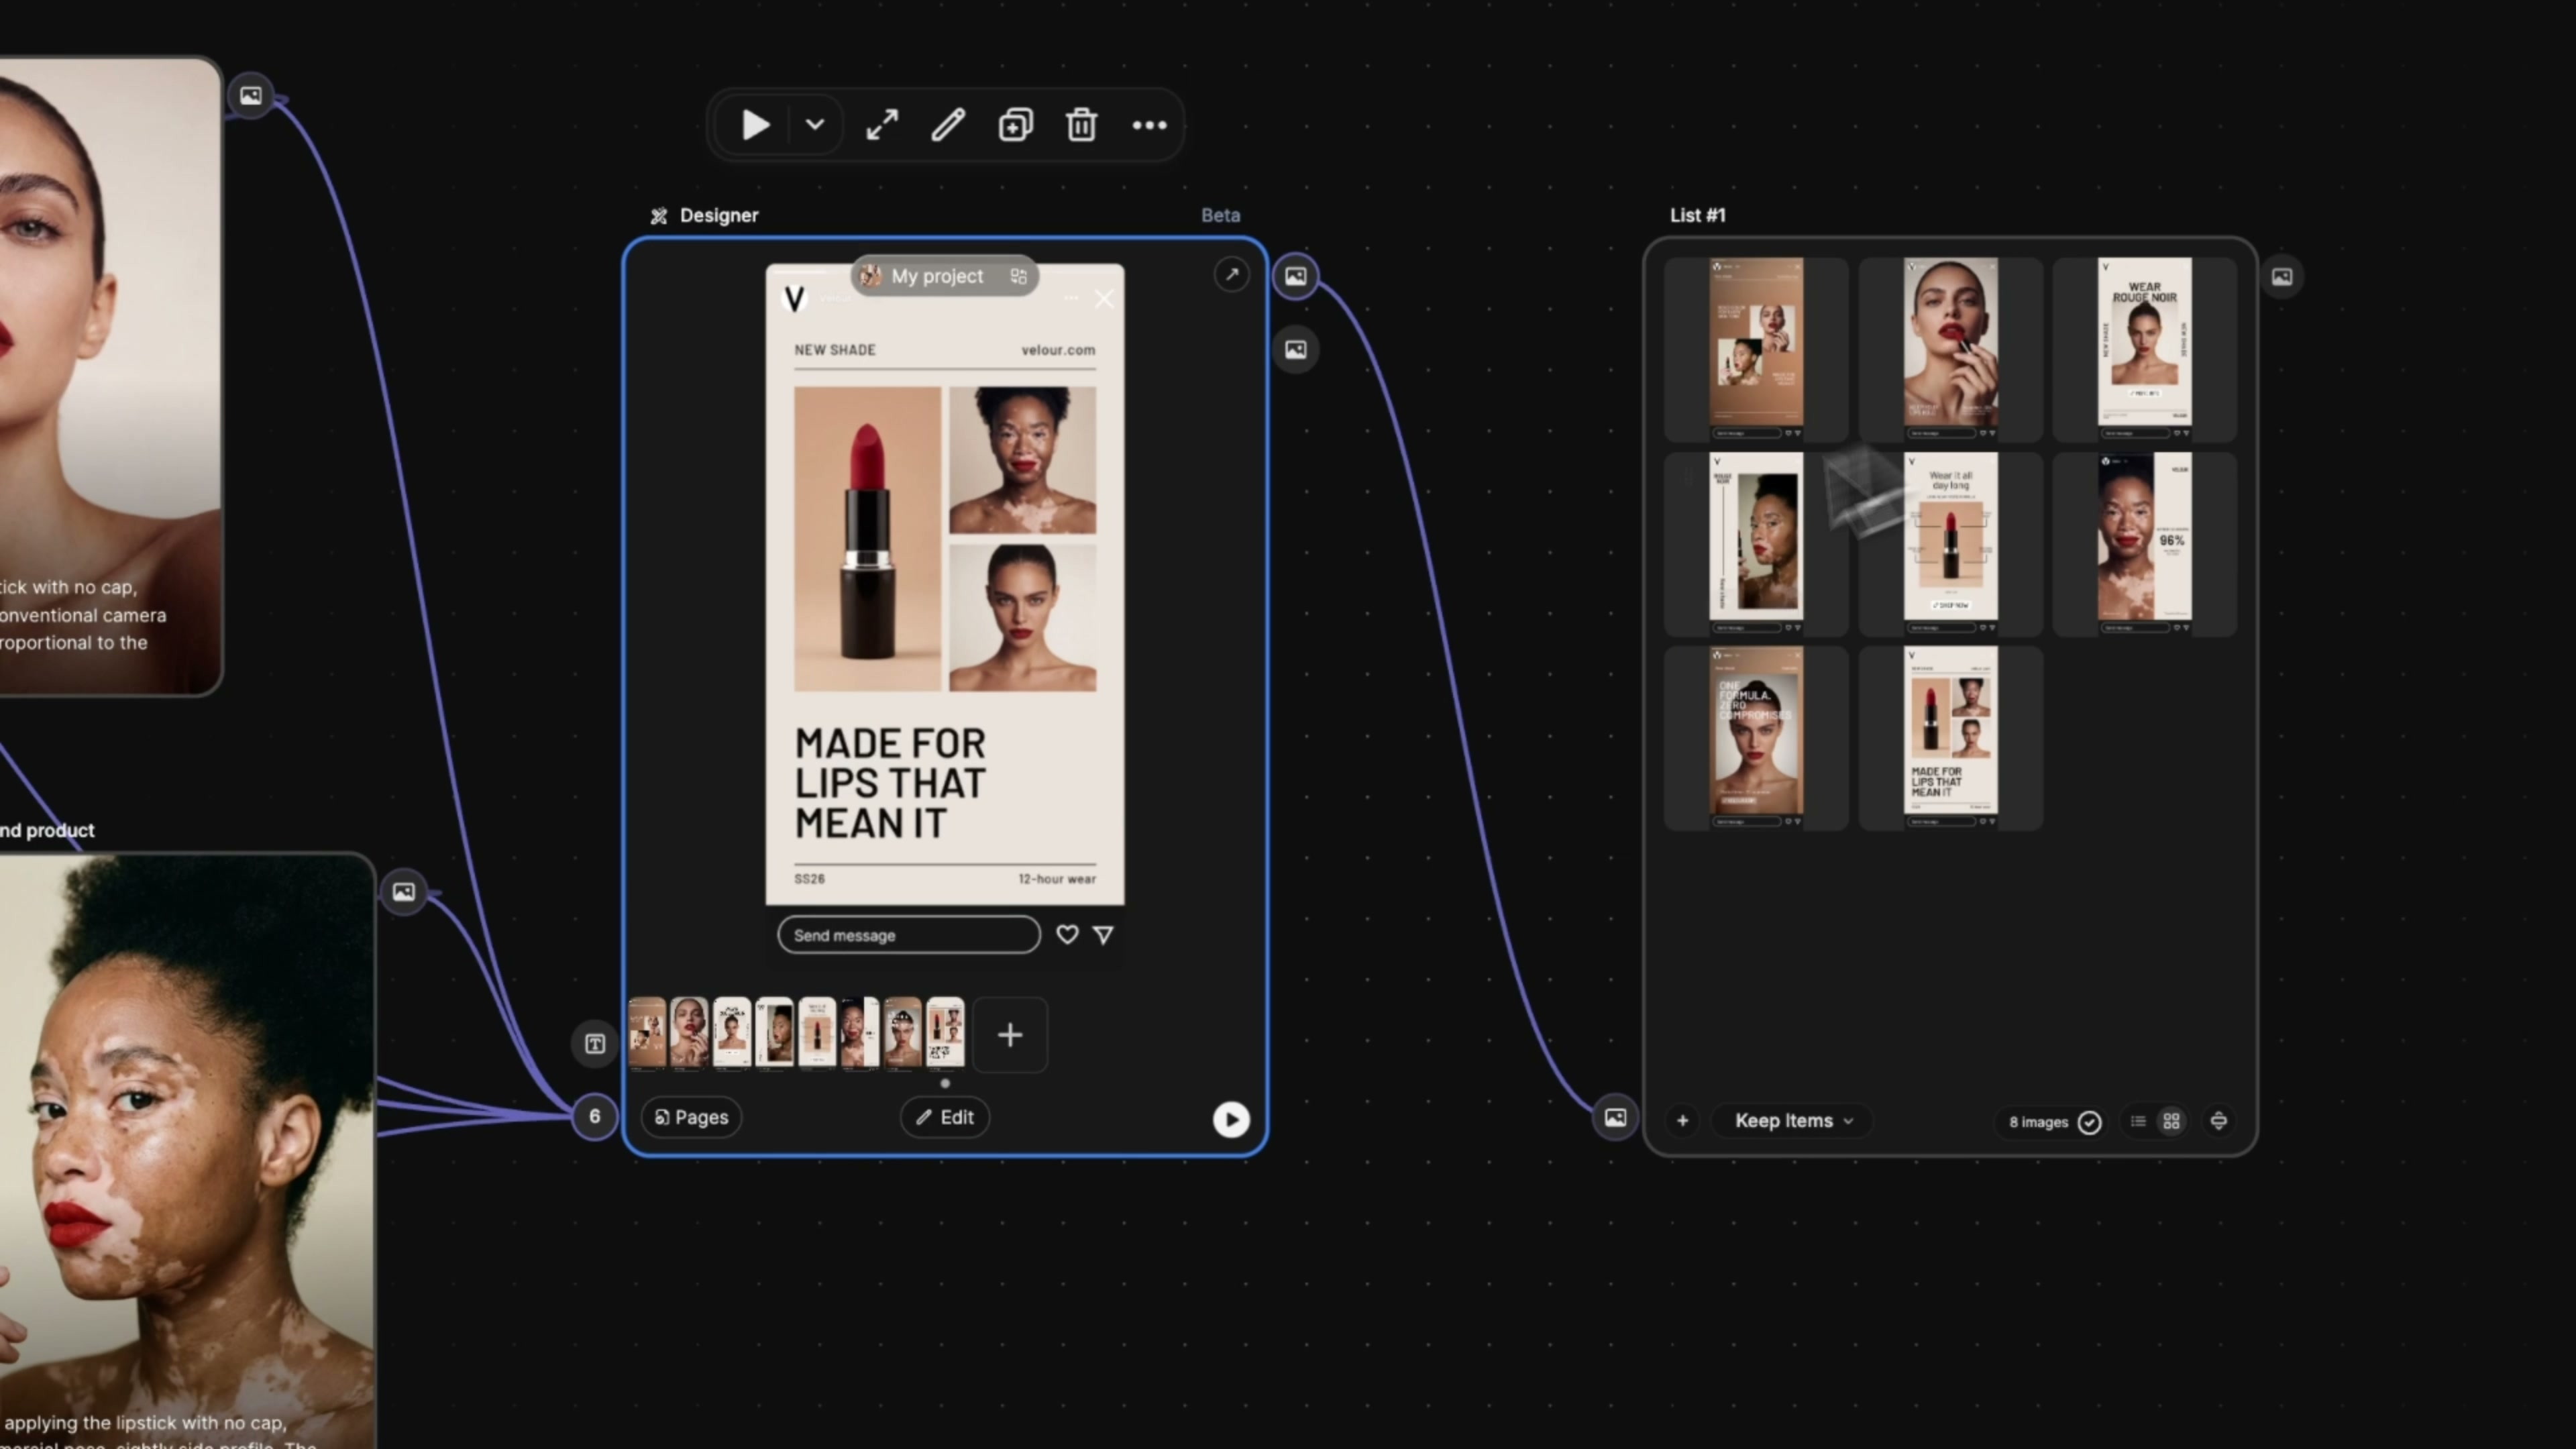Toggle the 8 images select-all checkmark

tap(2089, 1122)
